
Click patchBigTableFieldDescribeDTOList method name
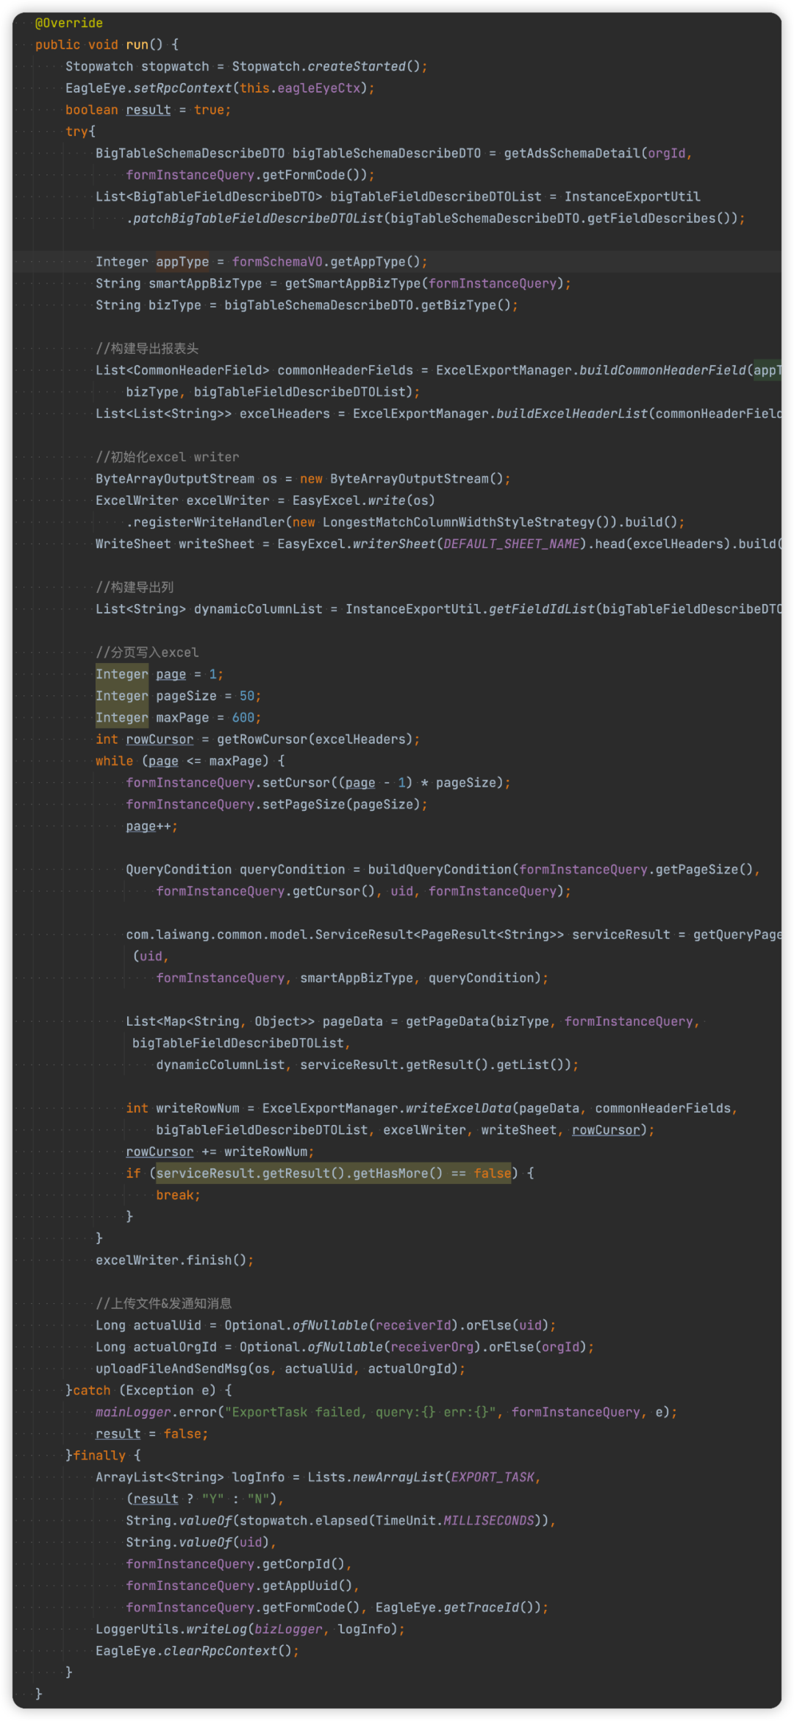(x=258, y=219)
